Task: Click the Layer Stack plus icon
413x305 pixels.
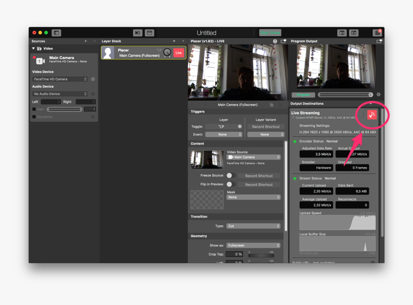Action: click(x=174, y=41)
